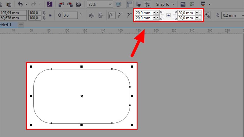Click the Paste clipboard icon

(9, 4)
